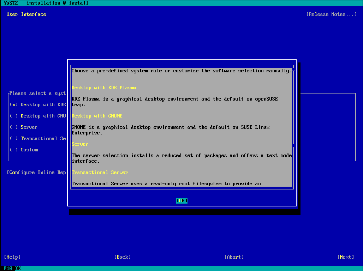363x271 pixels.
Task: Abort the installation
Action: (x=234, y=257)
